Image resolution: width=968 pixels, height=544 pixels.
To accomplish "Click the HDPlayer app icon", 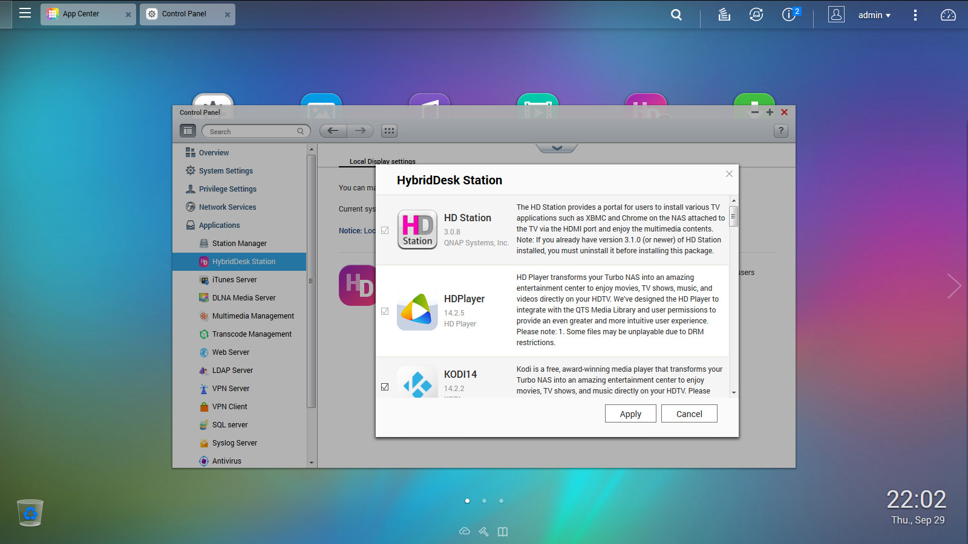I will [x=417, y=311].
